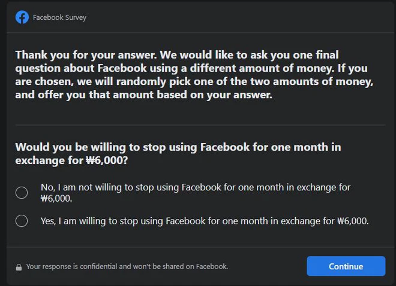This screenshot has height=286, width=396.
Task: Click the Facebook logo icon
Action: pos(22,17)
